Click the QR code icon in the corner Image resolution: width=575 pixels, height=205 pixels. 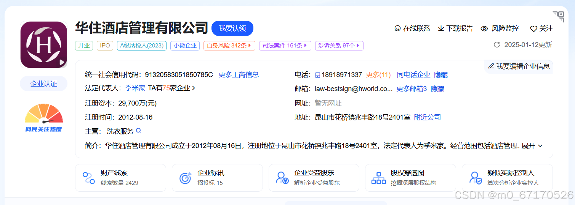(x=559, y=16)
